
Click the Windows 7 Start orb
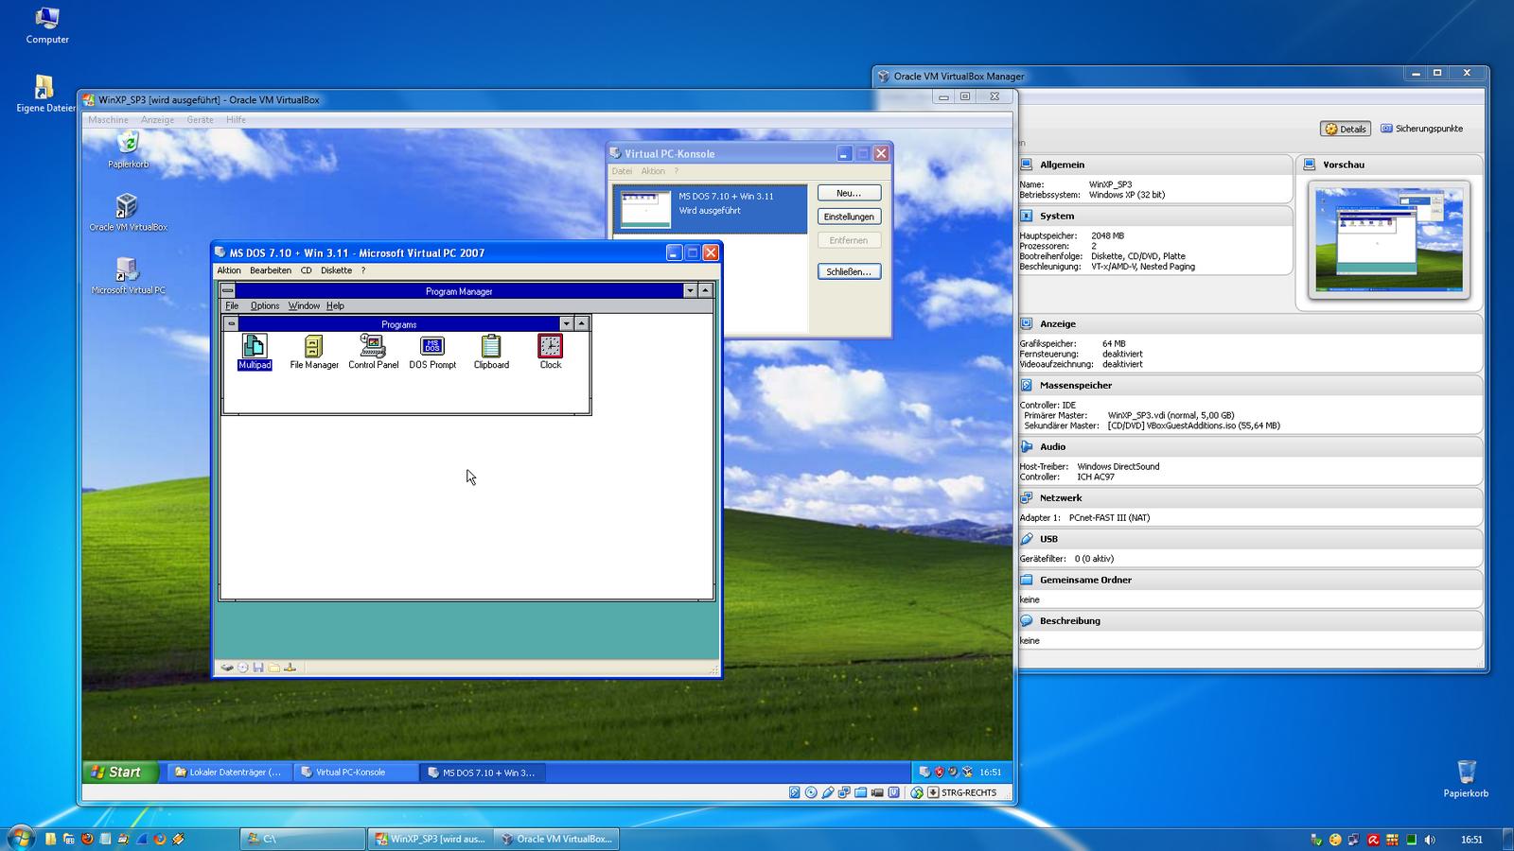click(20, 838)
